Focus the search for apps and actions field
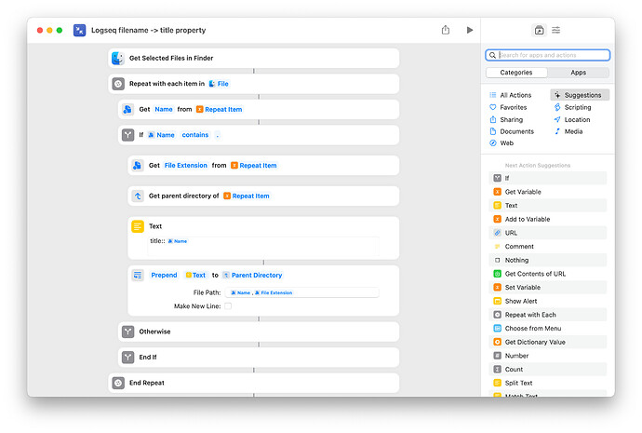642x433 pixels. pyautogui.click(x=548, y=55)
